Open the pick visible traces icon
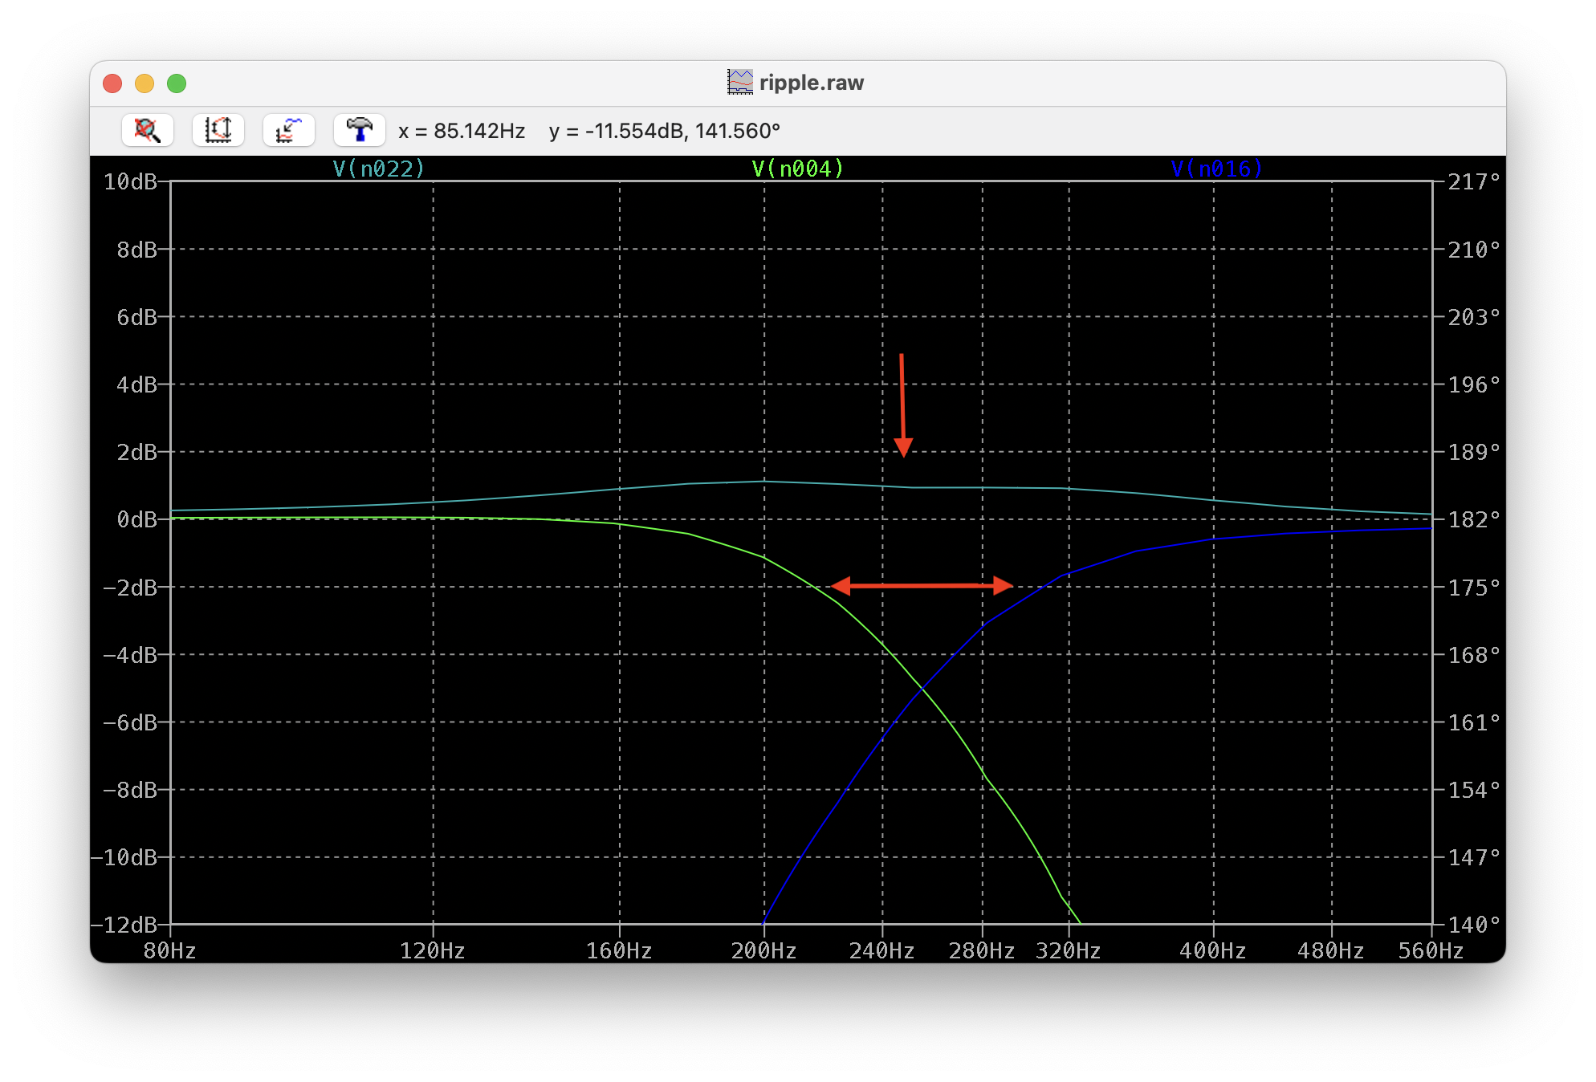This screenshot has width=1596, height=1082. (289, 130)
